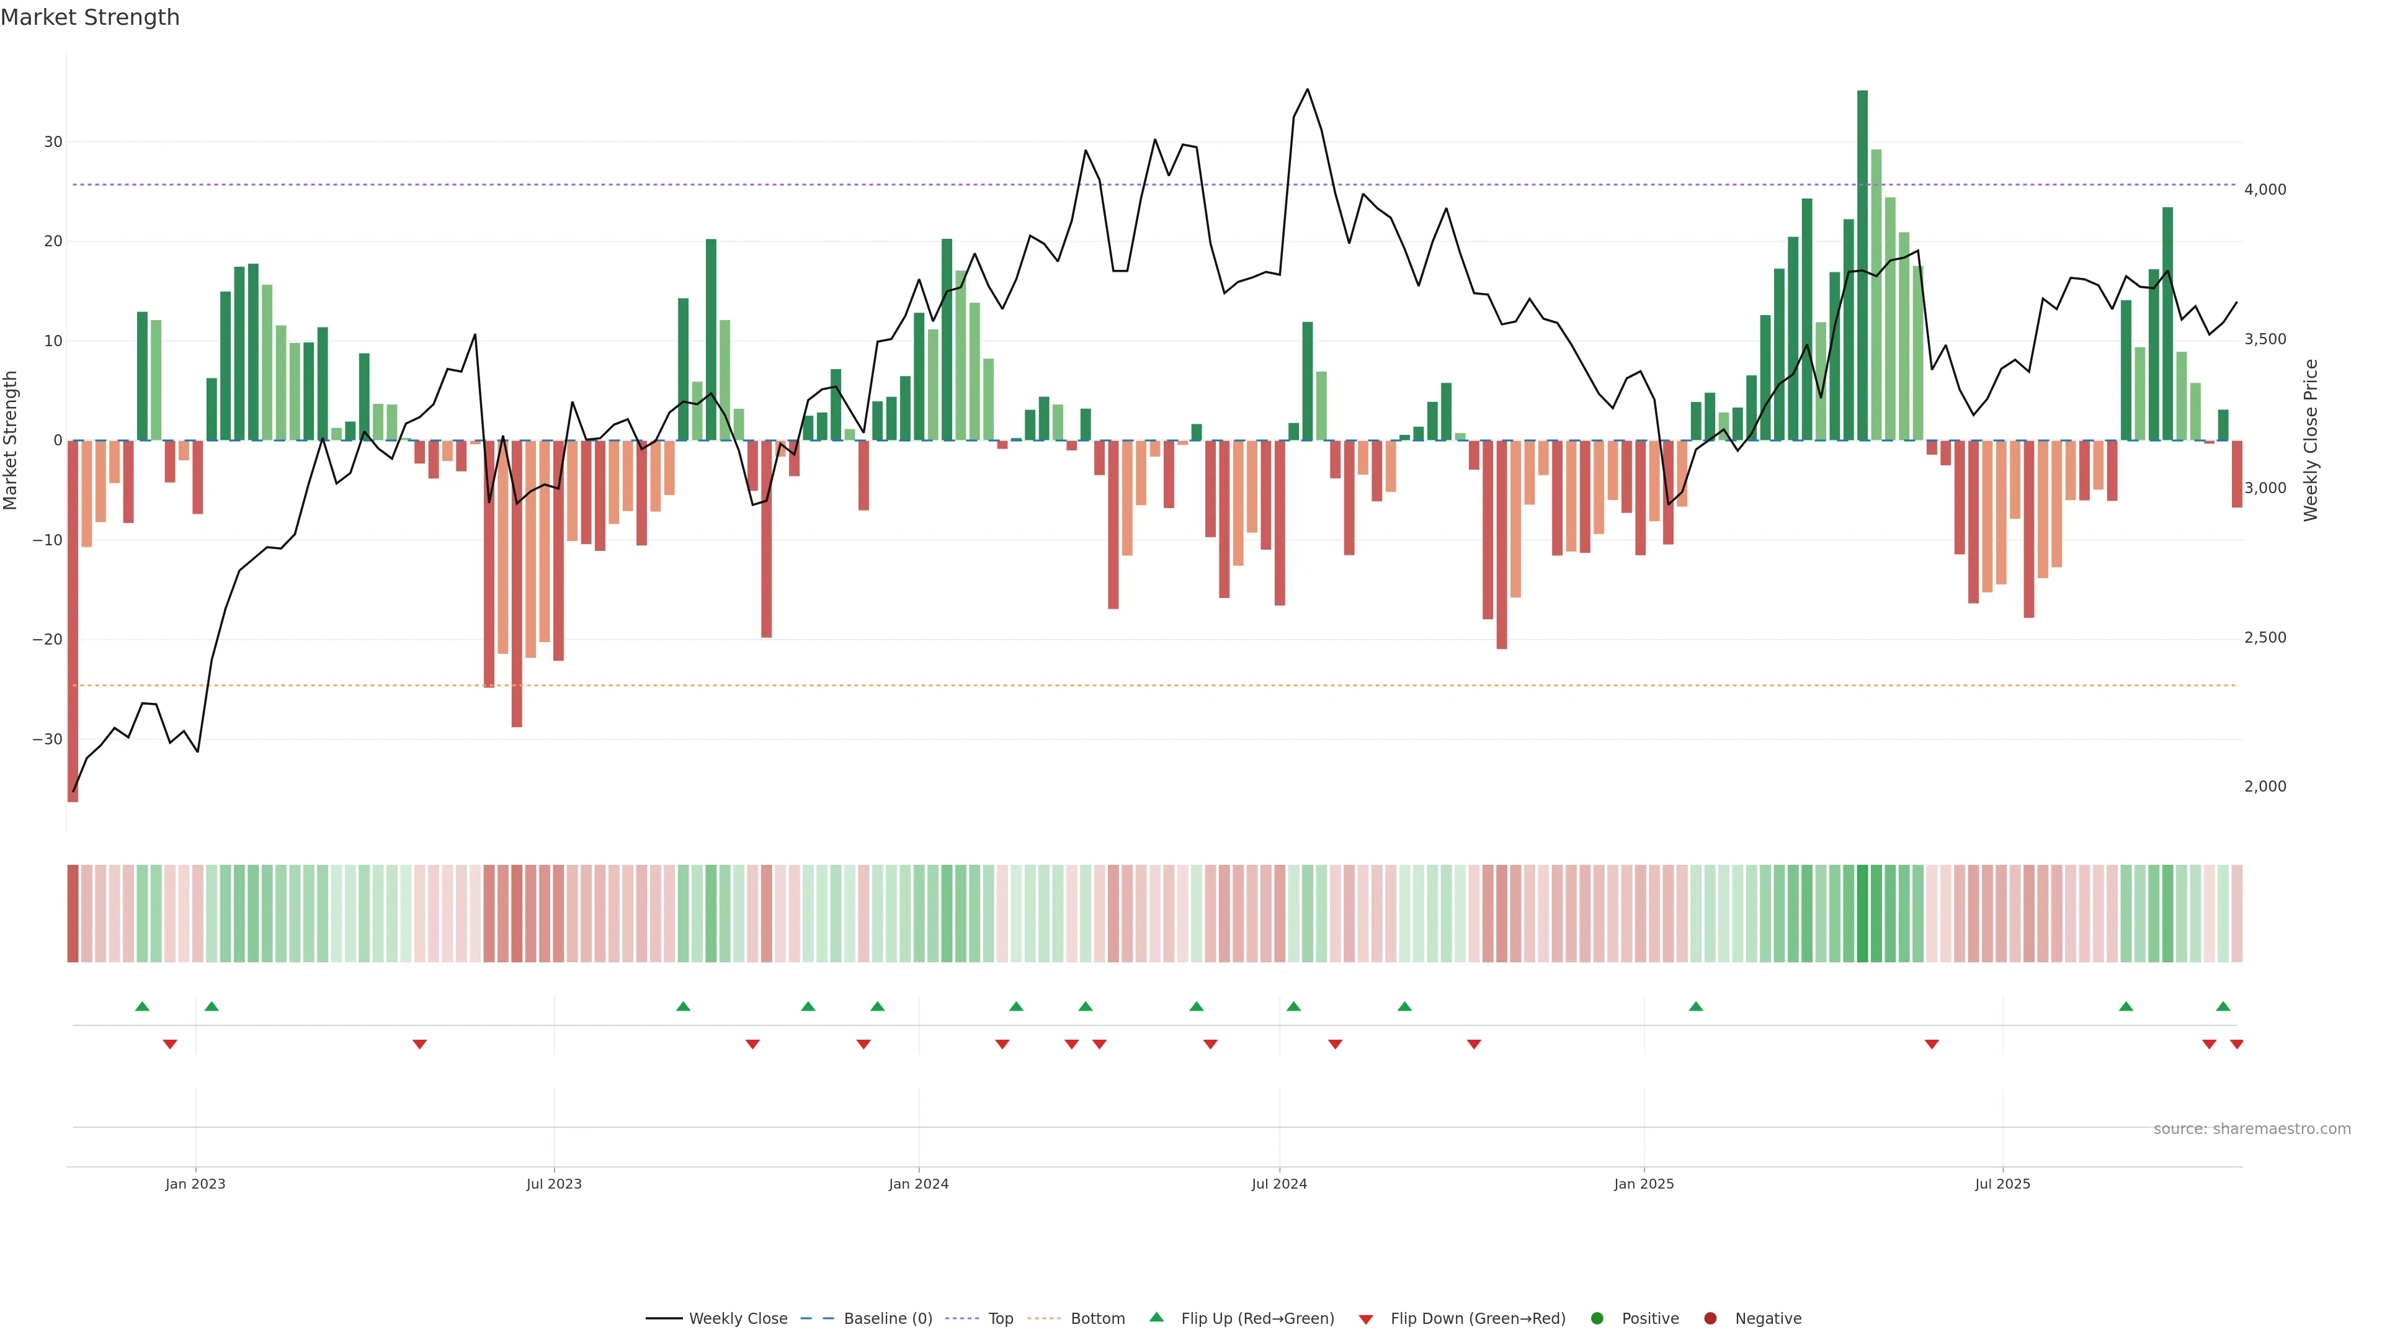Click the Positive green circle legend icon
This screenshot has height=1340, width=2382.
pos(1597,1319)
